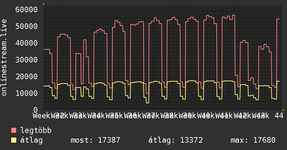Click the yellow átlag legend color swatch
287x150 pixels.
14,140
